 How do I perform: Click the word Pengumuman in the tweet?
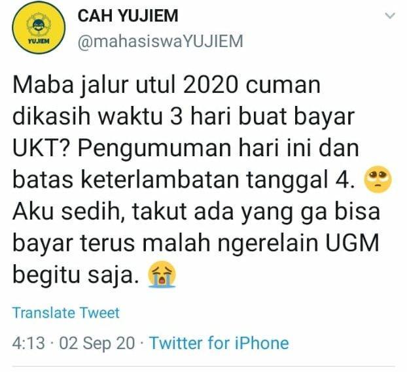pos(154,149)
